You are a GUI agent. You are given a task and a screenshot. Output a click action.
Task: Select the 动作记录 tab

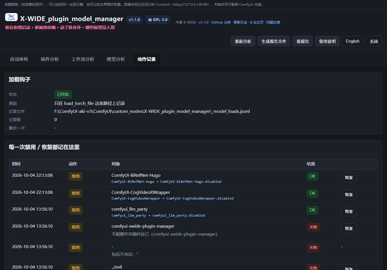pyautogui.click(x=147, y=59)
